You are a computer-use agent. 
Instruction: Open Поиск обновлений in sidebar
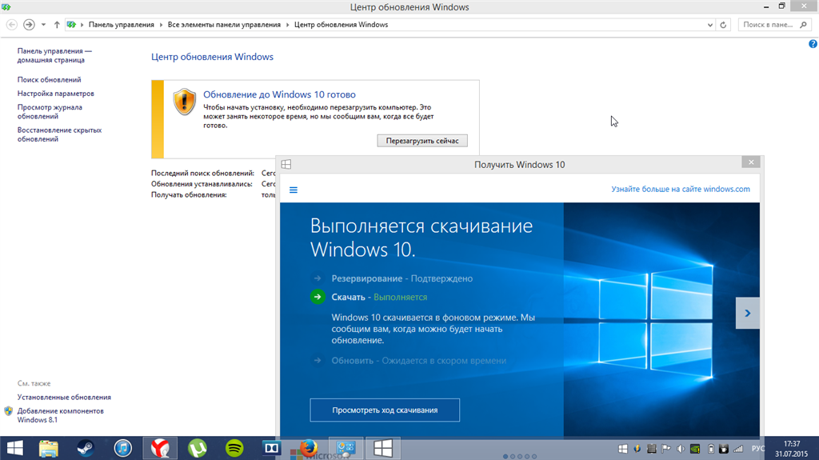coord(49,79)
